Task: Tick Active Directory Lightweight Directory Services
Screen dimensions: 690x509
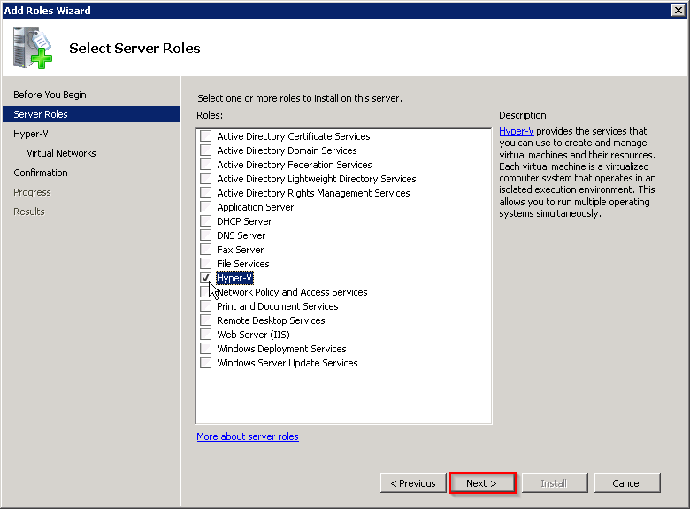Action: click(x=205, y=178)
